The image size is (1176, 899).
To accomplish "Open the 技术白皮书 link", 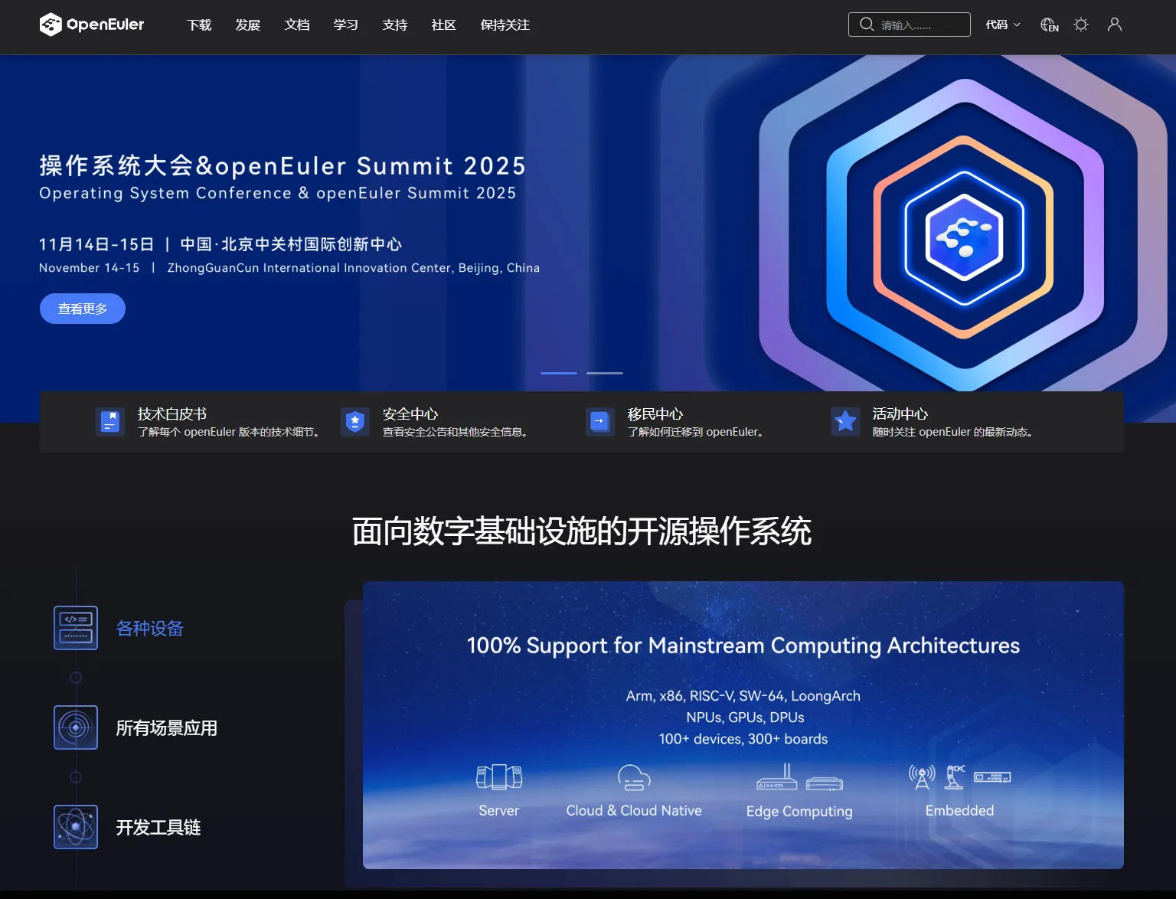I will 172,414.
